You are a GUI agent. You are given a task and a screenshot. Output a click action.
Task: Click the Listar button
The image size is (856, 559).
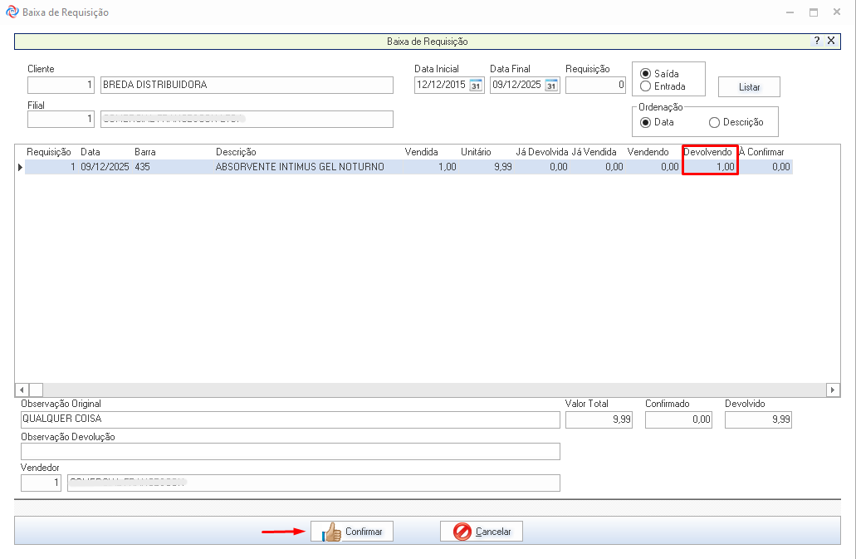pos(749,87)
